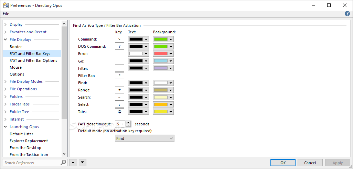Collapse the File Displays category
Image resolution: width=353 pixels, height=169 pixels.
click(6, 40)
